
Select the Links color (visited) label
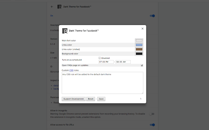tap(71, 49)
